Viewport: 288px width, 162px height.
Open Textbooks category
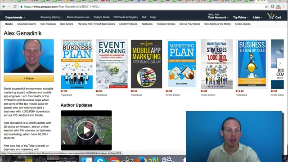point(147,24)
